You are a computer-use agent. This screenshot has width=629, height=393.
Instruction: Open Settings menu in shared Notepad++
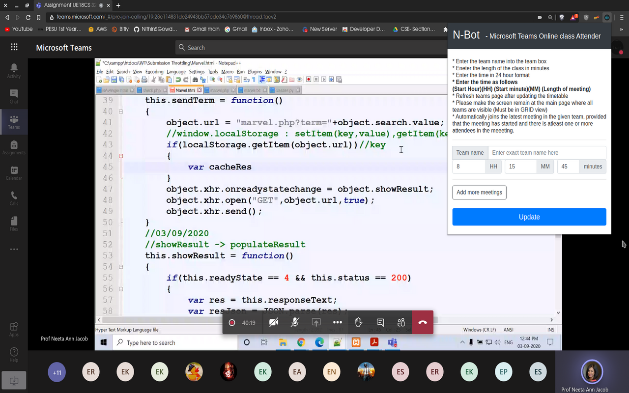click(x=197, y=72)
